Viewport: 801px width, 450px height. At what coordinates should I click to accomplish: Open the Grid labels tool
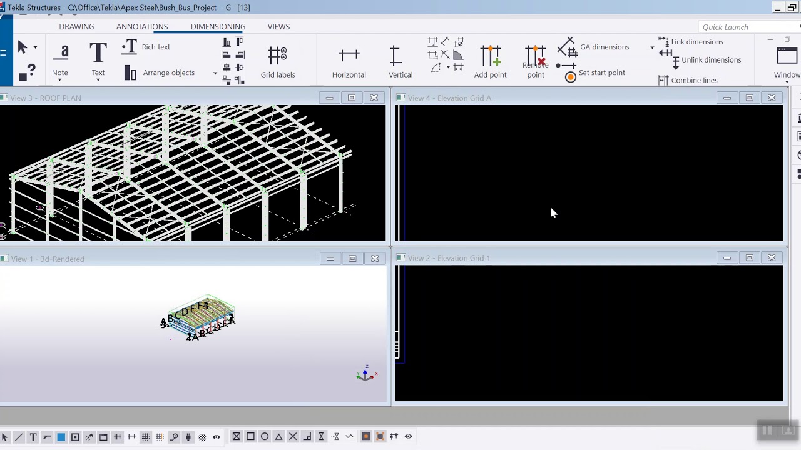tap(277, 62)
